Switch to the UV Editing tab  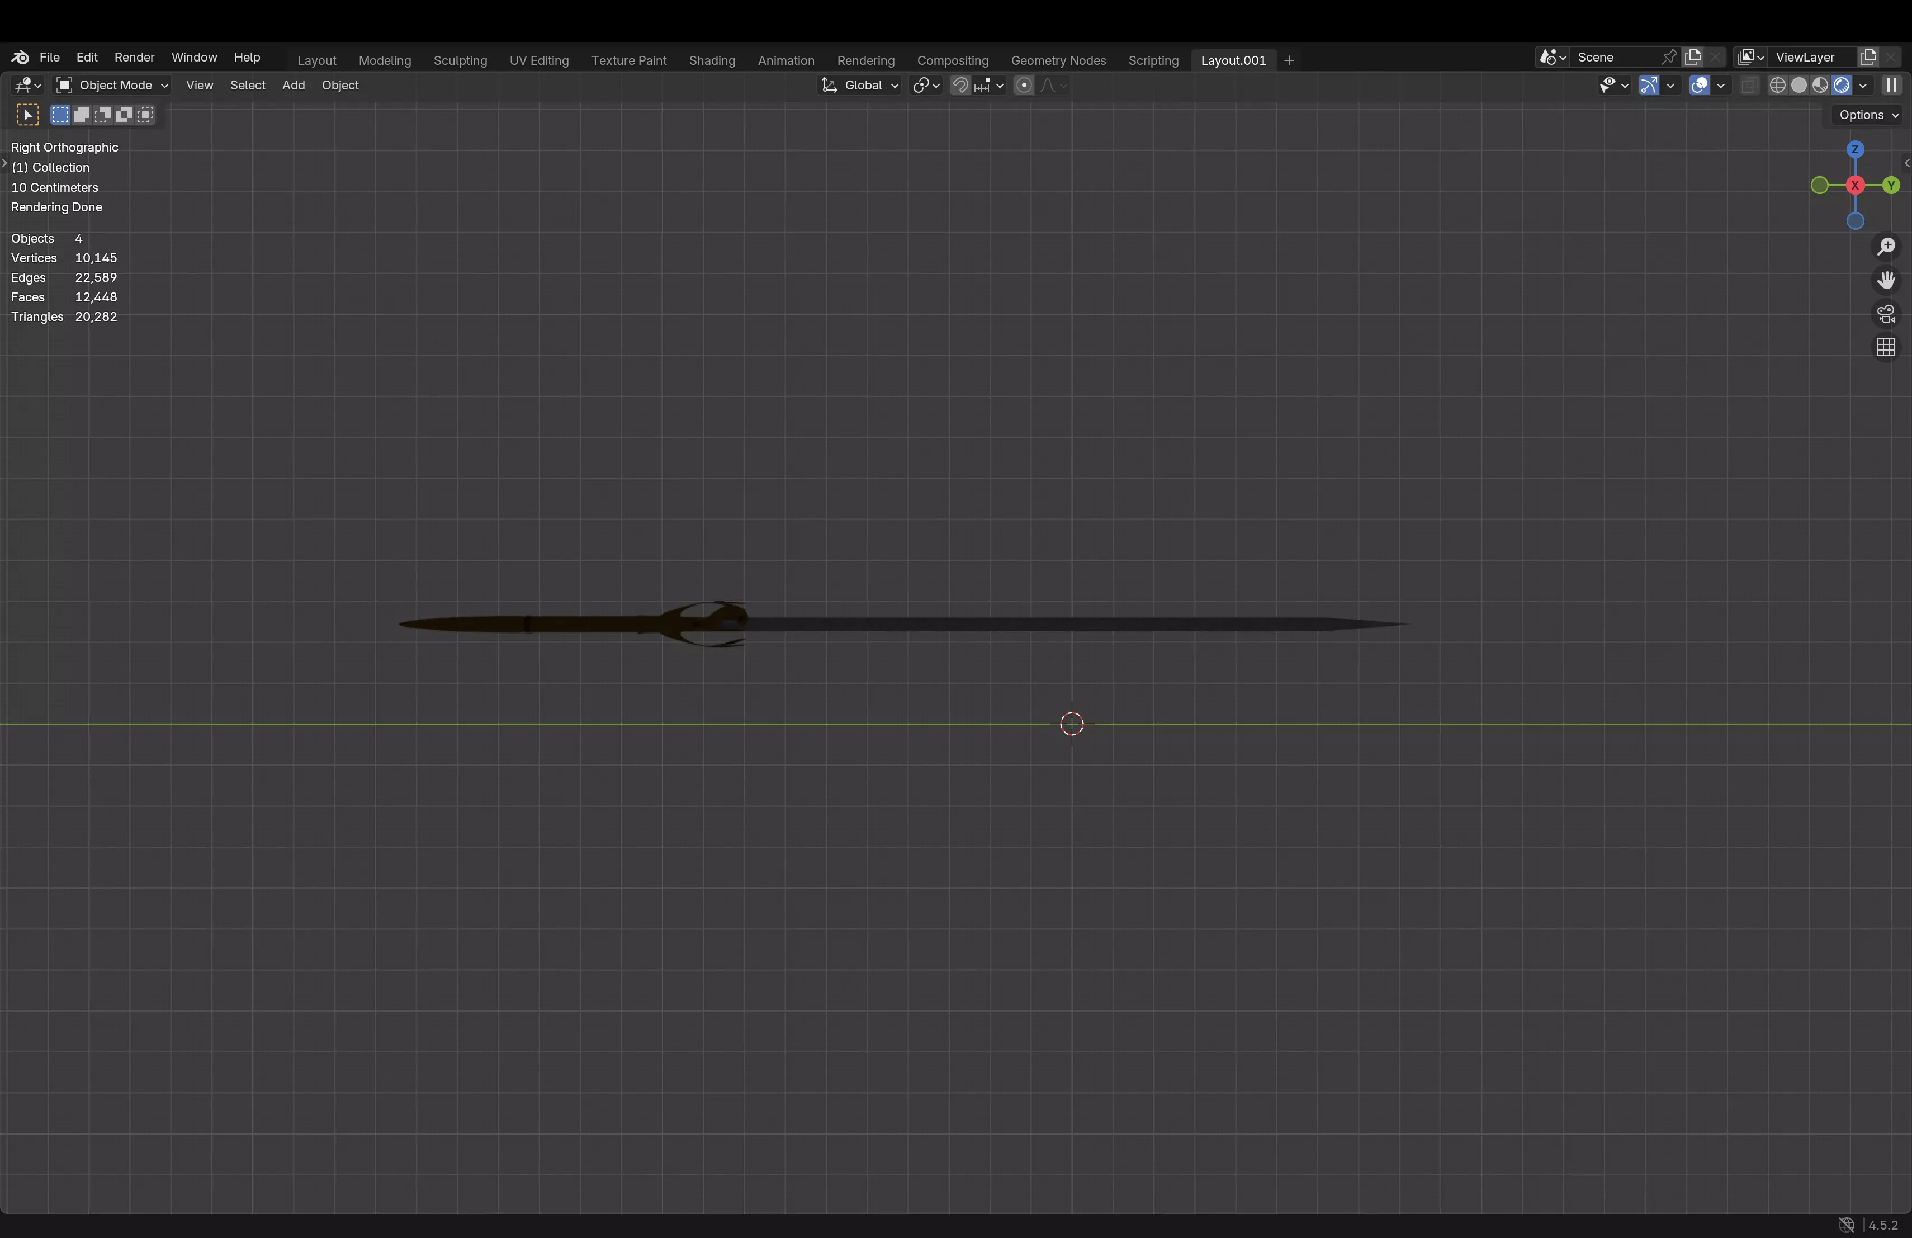(539, 60)
